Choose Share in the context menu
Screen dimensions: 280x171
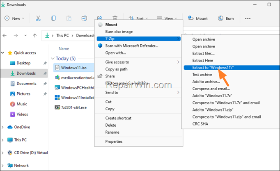pos(139,76)
